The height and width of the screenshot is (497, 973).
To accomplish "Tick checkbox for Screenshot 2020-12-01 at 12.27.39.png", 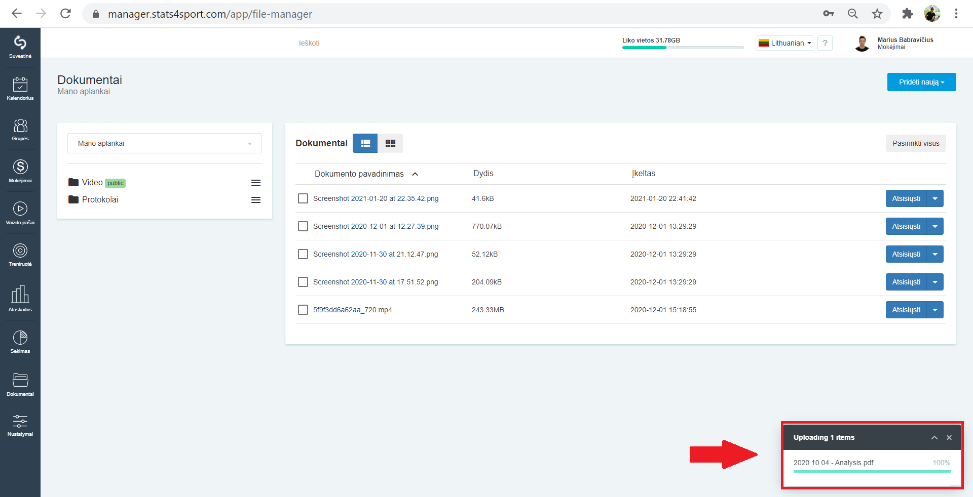I will point(303,226).
